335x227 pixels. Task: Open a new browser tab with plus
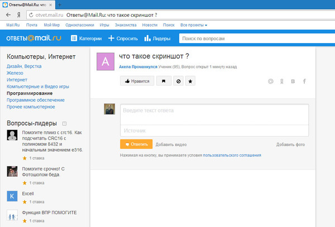[60, 4]
